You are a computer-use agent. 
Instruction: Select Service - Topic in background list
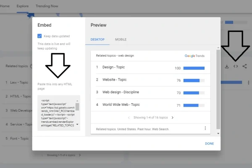click(x=17, y=124)
